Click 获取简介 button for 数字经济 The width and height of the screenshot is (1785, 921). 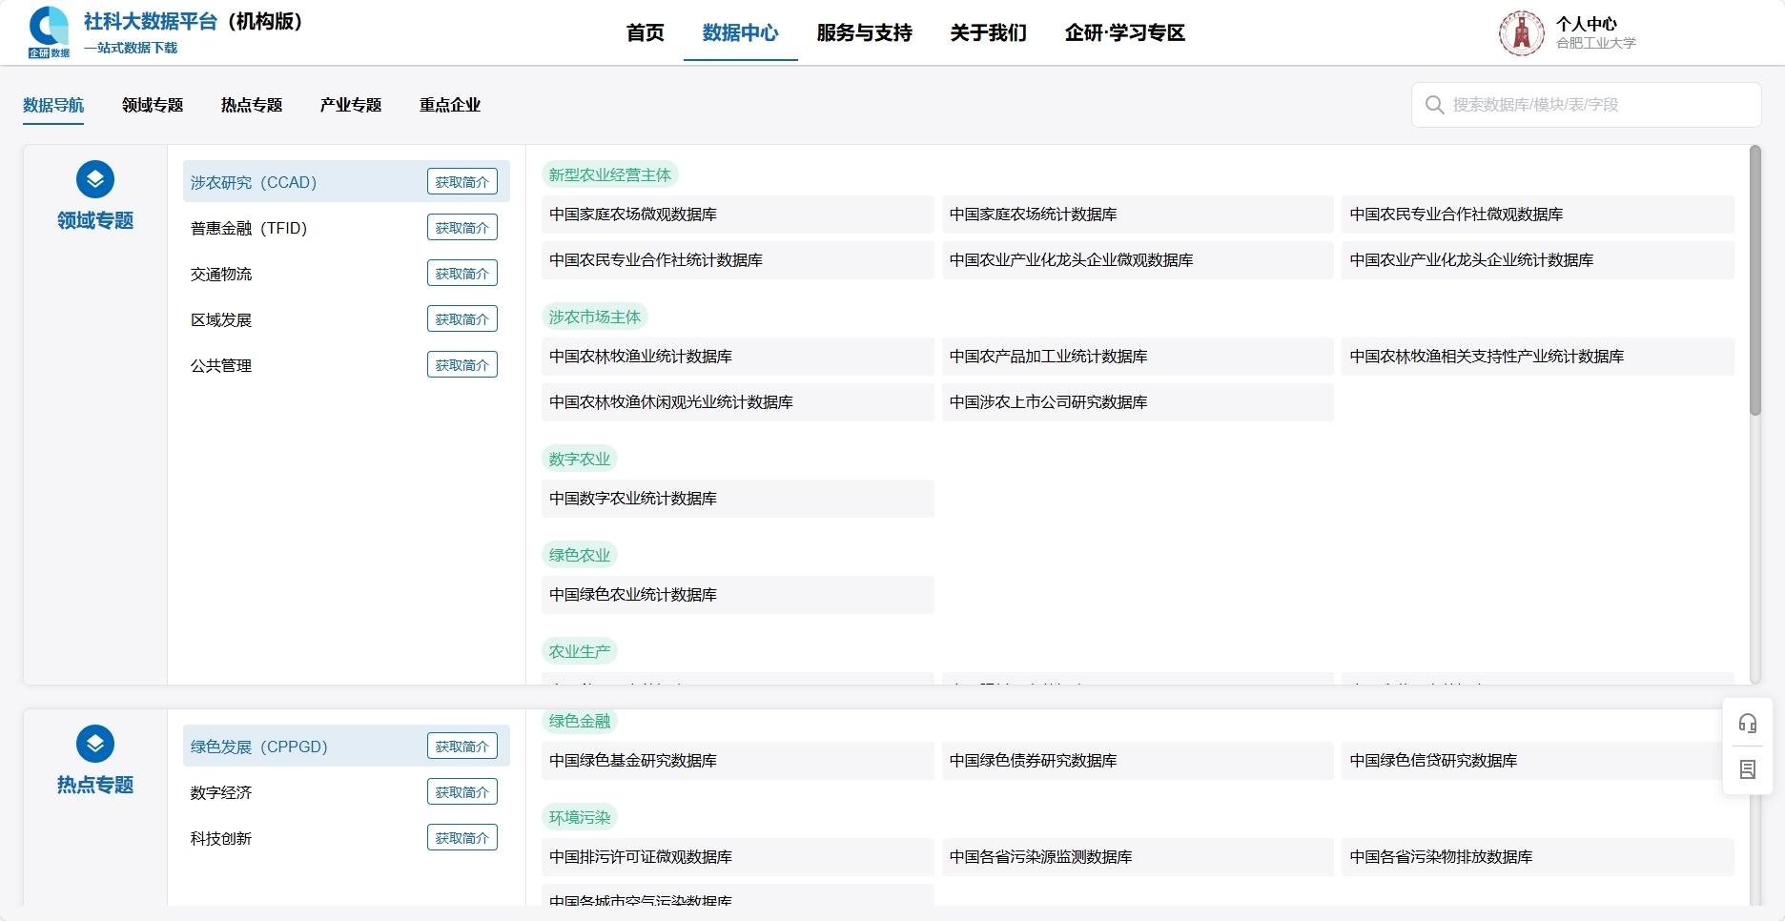coord(462,792)
